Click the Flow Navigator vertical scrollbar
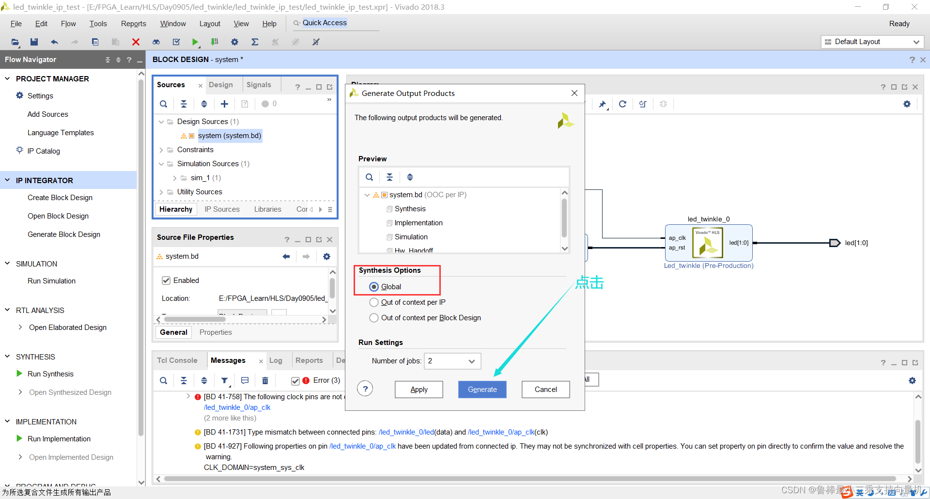Viewport: 930px width, 499px height. [x=141, y=257]
